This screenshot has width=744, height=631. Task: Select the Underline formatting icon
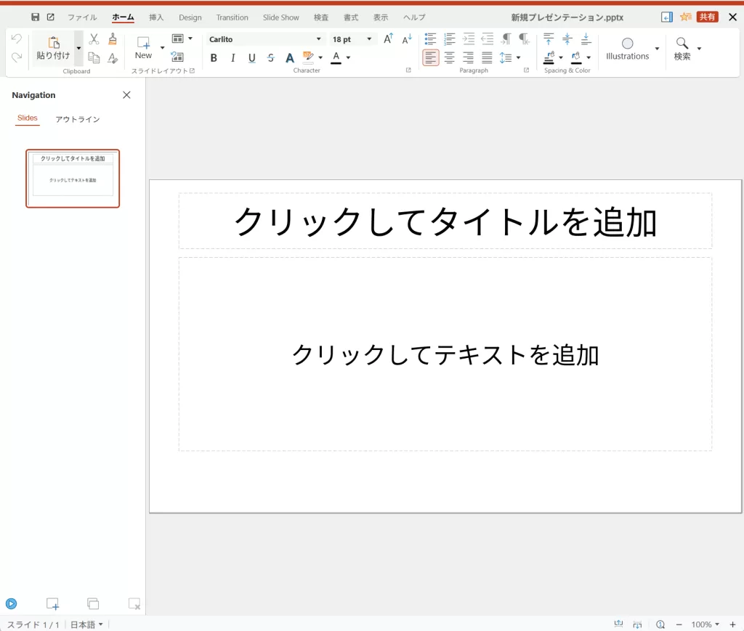tap(251, 58)
